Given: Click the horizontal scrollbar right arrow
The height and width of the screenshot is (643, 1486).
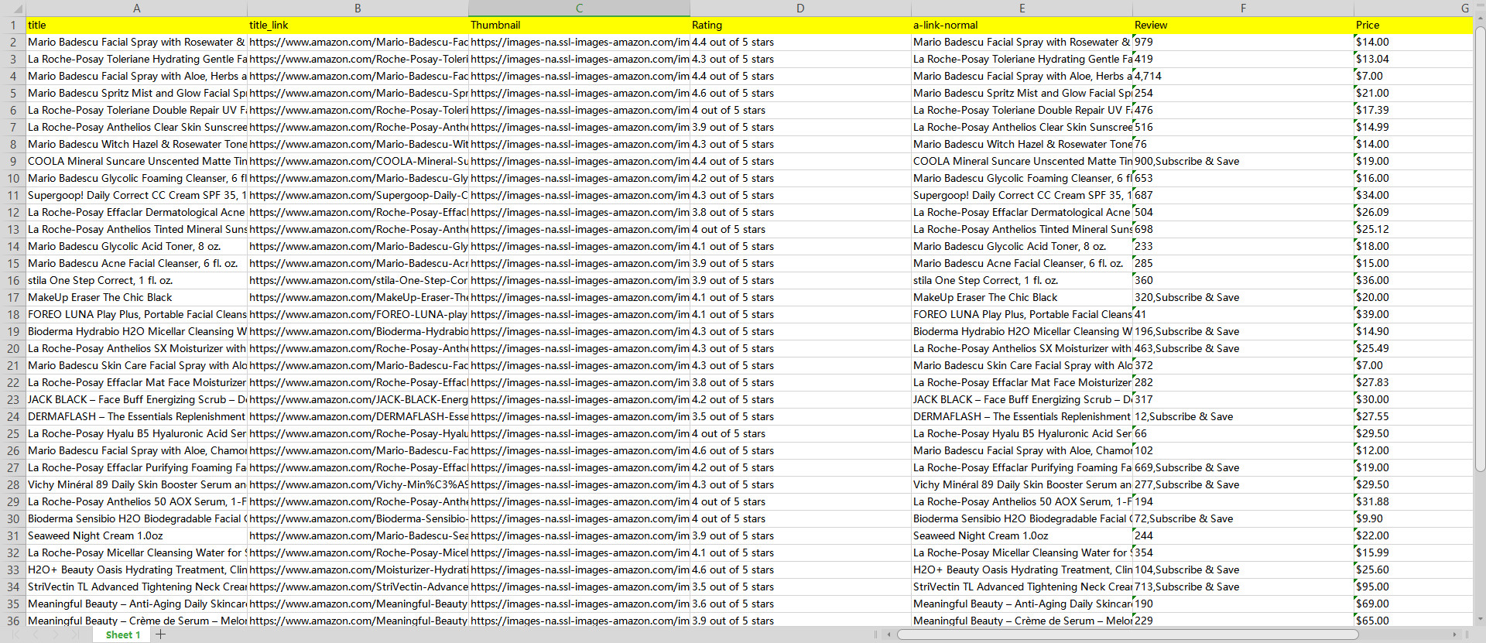Looking at the screenshot, I should (x=1456, y=634).
